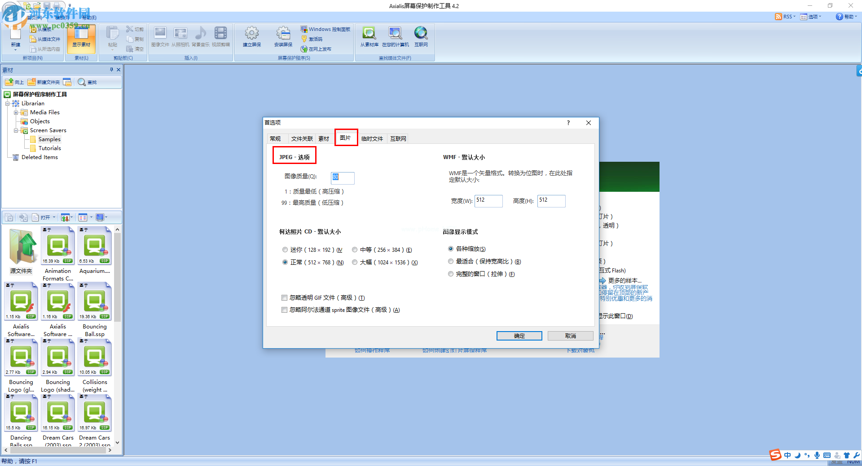The height and width of the screenshot is (466, 862).
Task: Switch to the 互联网 preferences tab
Action: click(x=397, y=138)
